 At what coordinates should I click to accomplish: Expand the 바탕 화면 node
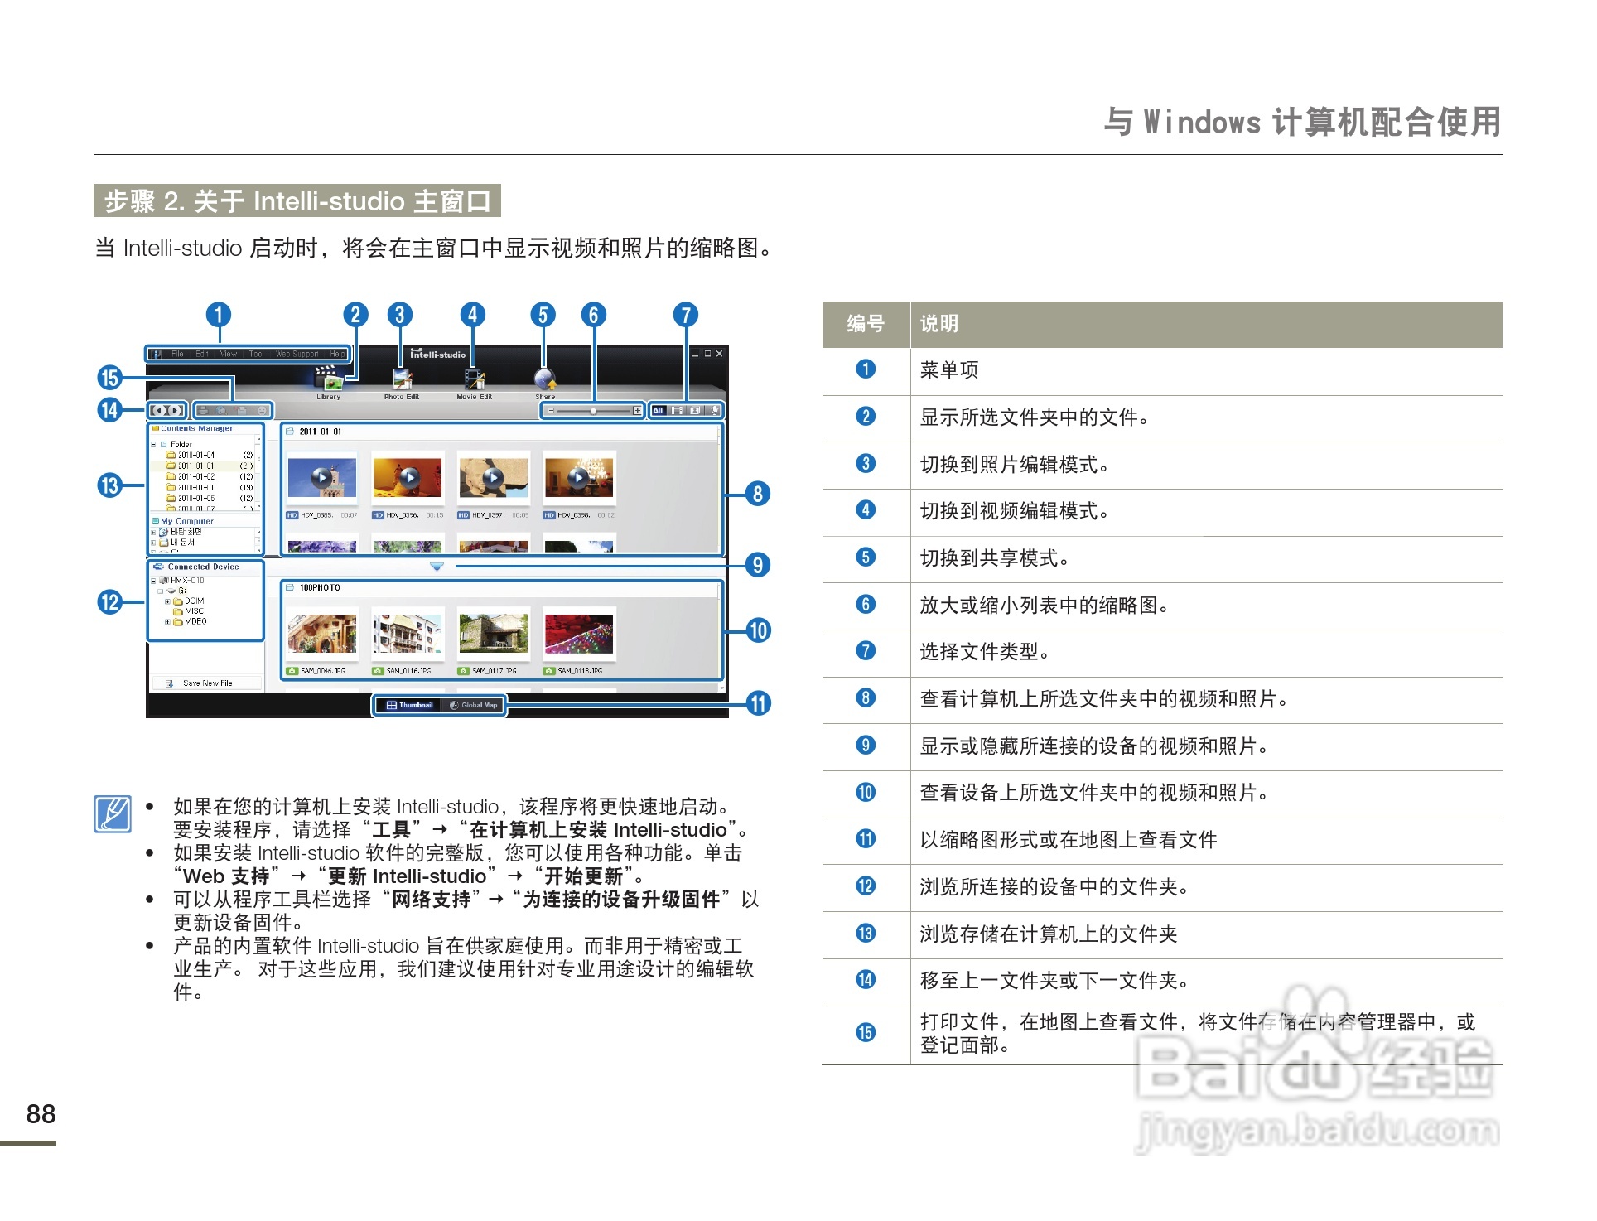pyautogui.click(x=153, y=533)
